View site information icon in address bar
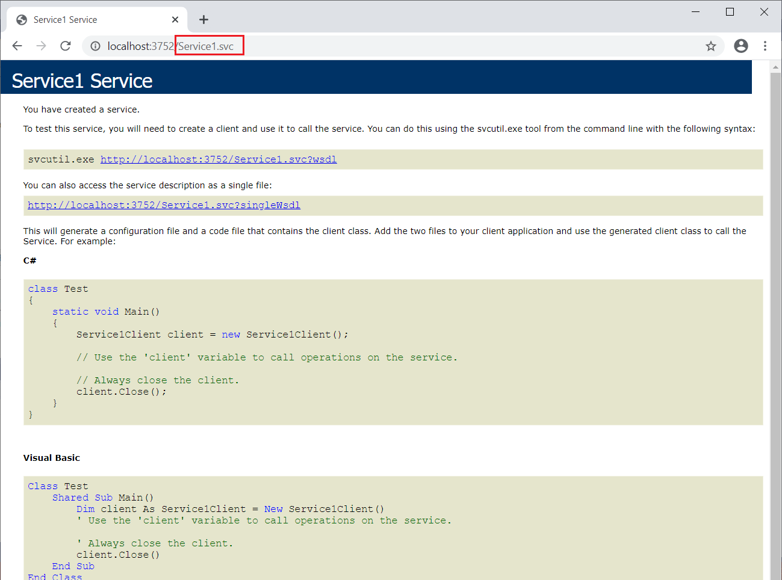The width and height of the screenshot is (782, 580). click(x=95, y=46)
